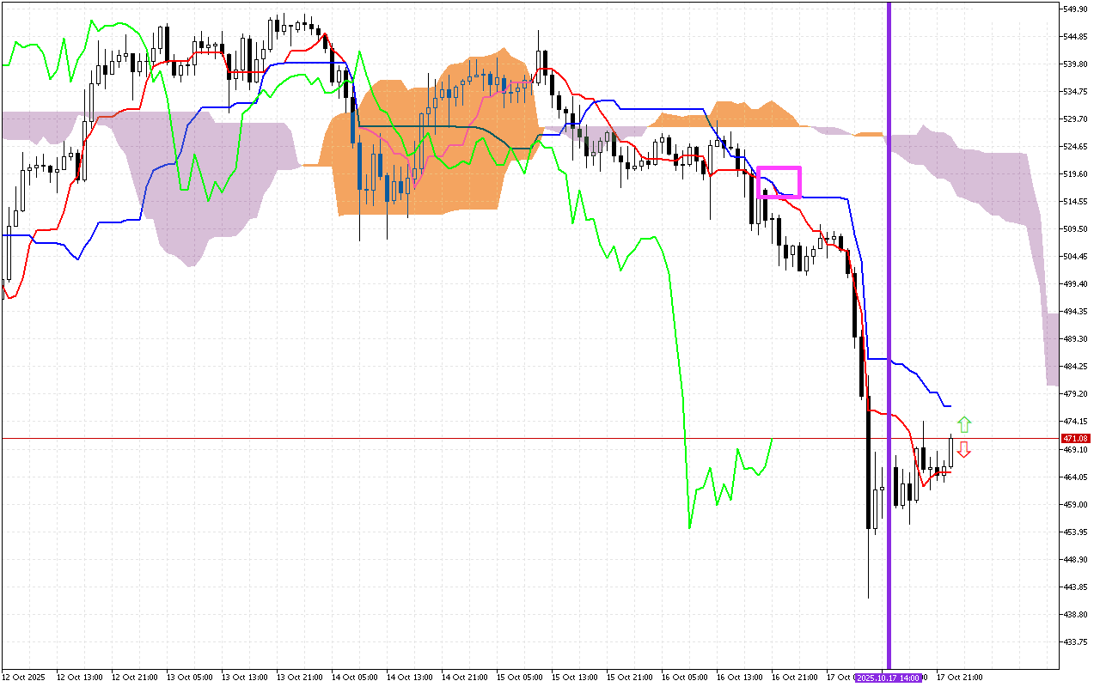This screenshot has height=687, width=1100.
Task: Click the red 471.08 price label
Action: click(1075, 439)
